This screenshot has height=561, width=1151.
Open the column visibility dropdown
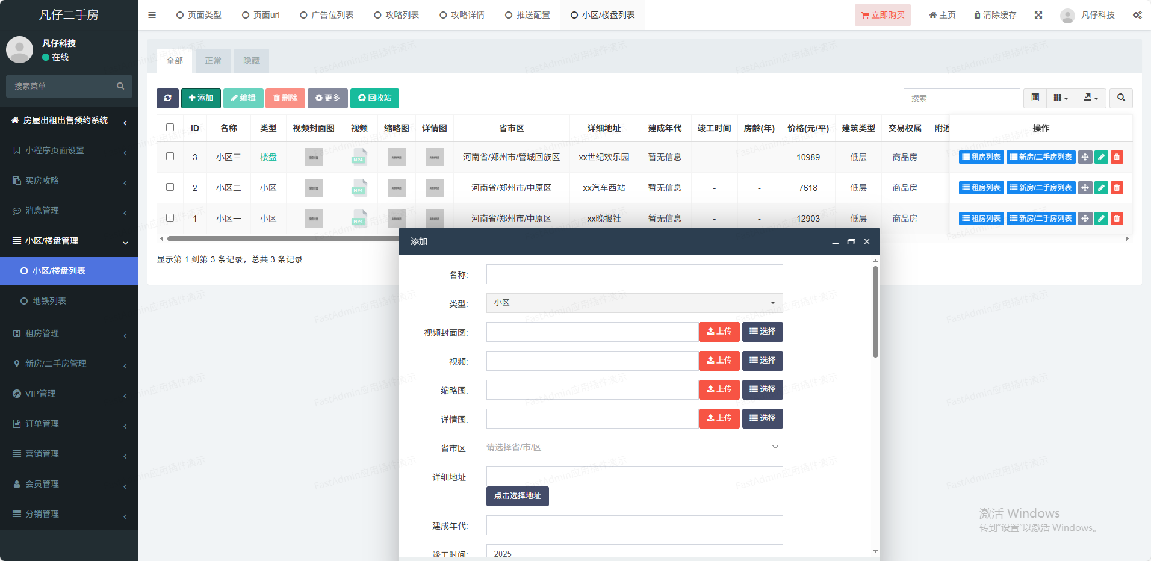click(1061, 98)
